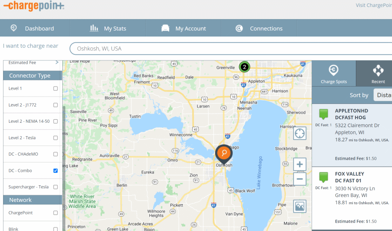Click the Connector Type section header
This screenshot has height=231, width=392.
[x=33, y=75]
